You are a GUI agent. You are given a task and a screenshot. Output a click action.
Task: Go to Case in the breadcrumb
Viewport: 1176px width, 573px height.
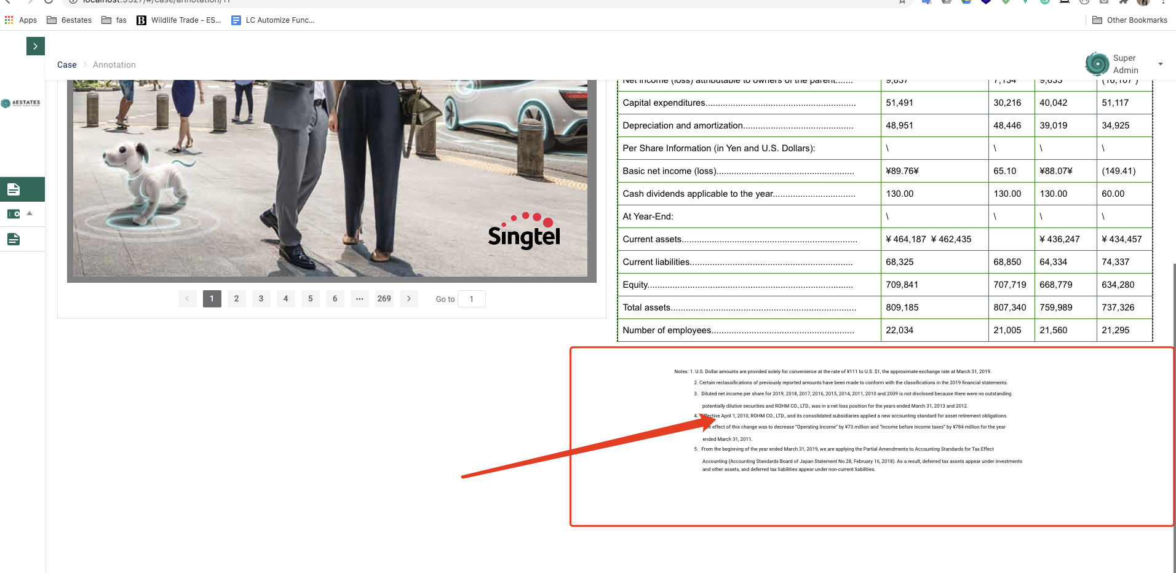click(x=67, y=65)
